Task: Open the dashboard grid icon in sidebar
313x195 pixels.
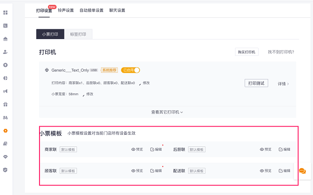Action: coord(5,12)
